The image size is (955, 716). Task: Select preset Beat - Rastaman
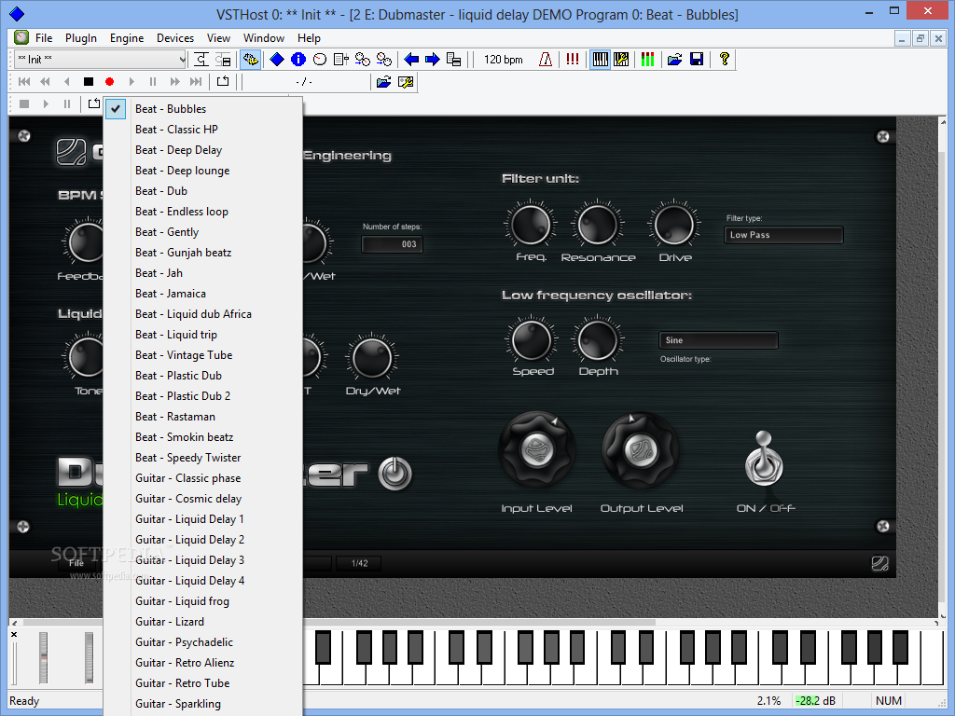pos(203,417)
